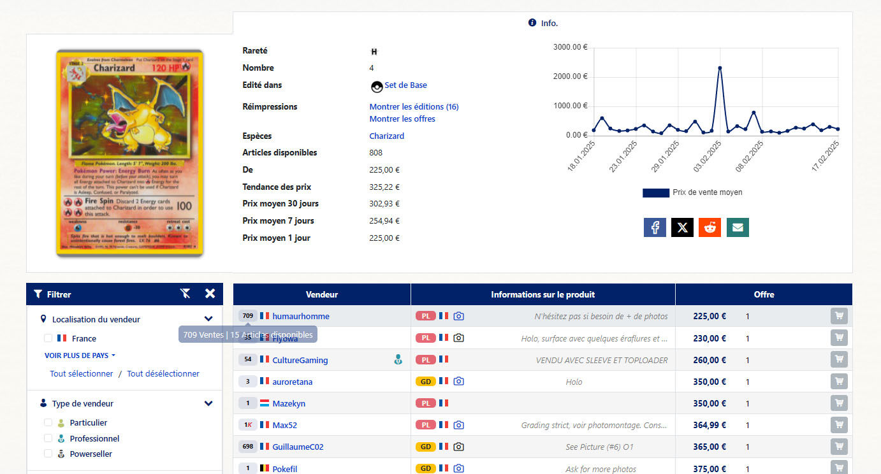Open the Montrer les éditions (16) link

click(414, 106)
